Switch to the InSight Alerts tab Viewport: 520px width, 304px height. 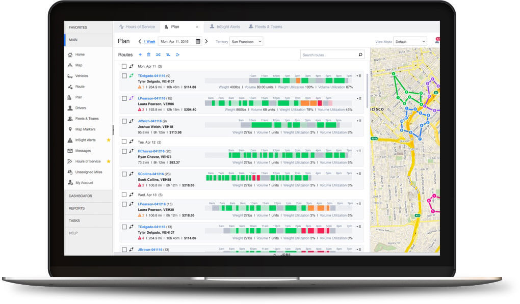225,27
